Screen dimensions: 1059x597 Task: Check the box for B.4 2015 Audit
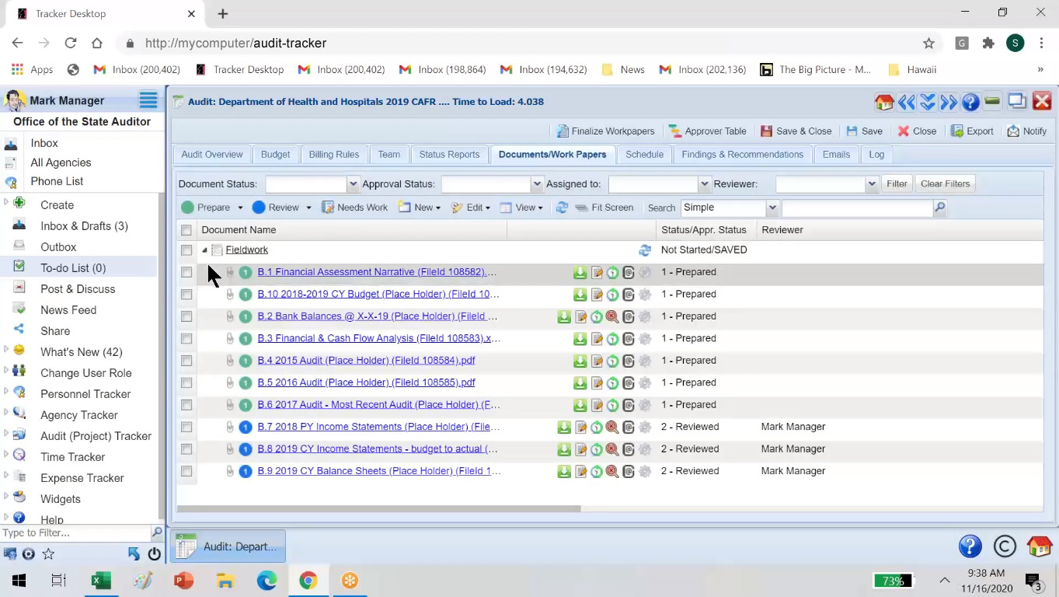point(186,361)
